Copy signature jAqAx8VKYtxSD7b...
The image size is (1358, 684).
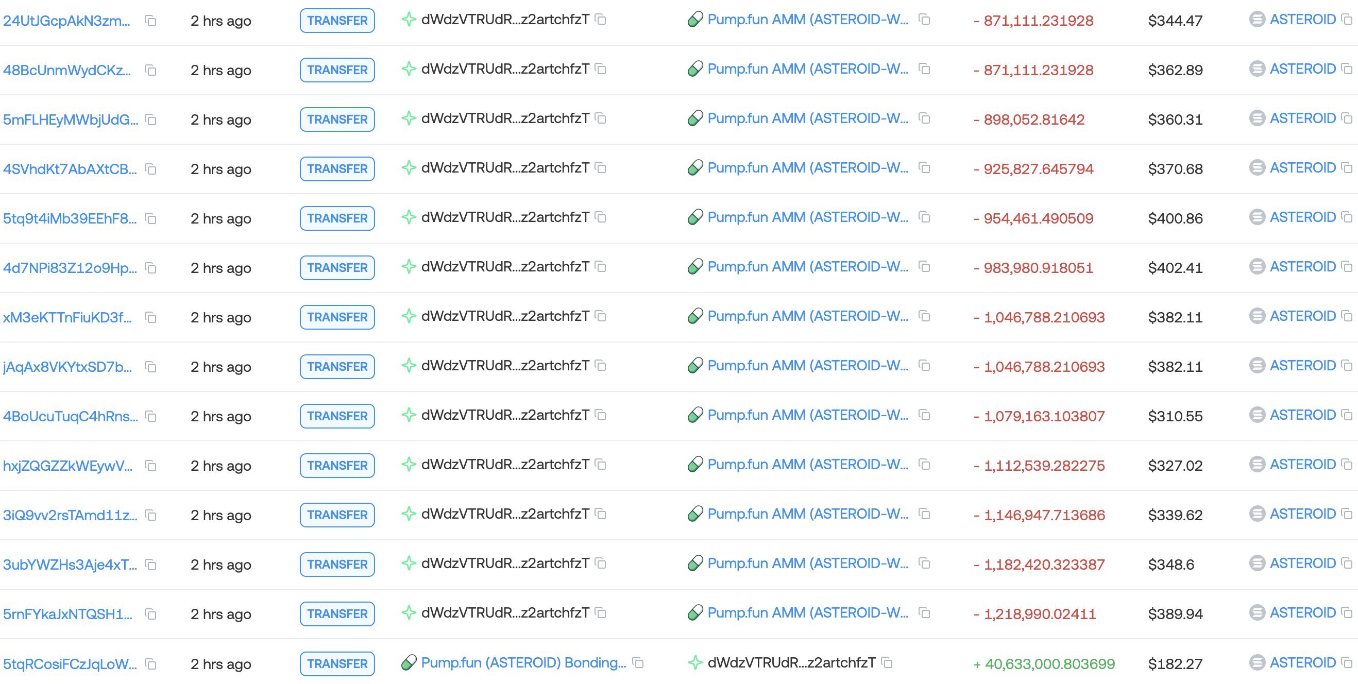click(x=151, y=367)
